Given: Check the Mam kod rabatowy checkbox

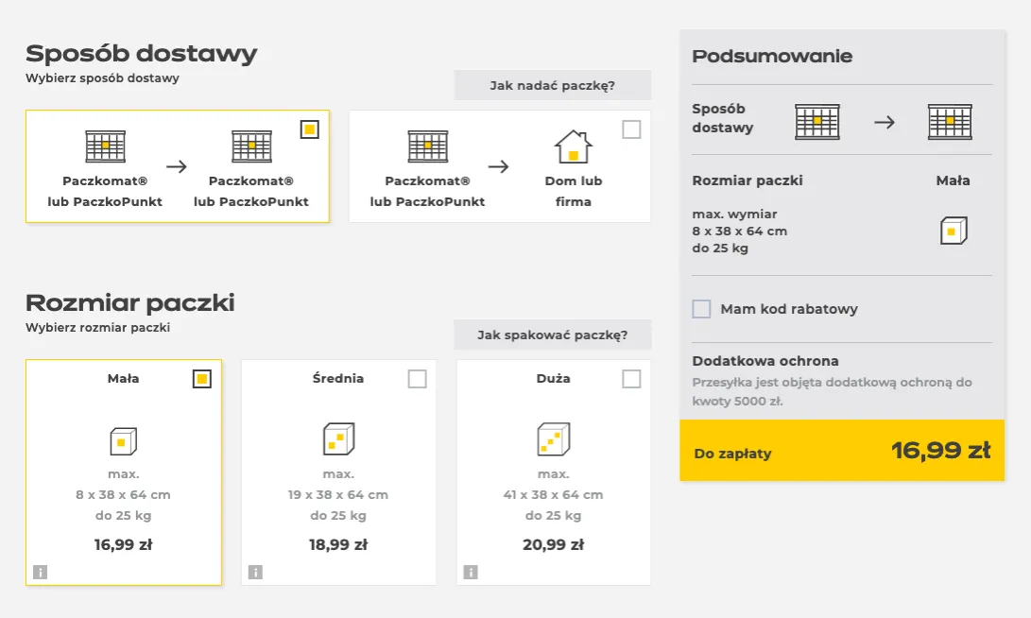Looking at the screenshot, I should (x=701, y=309).
